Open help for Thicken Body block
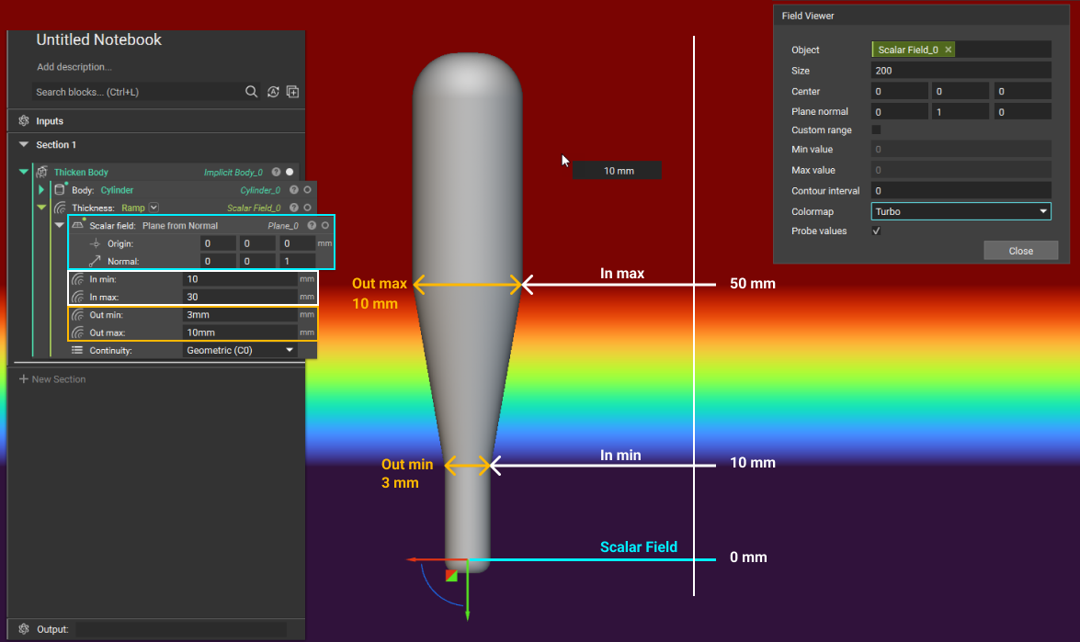The width and height of the screenshot is (1080, 642). [x=276, y=172]
